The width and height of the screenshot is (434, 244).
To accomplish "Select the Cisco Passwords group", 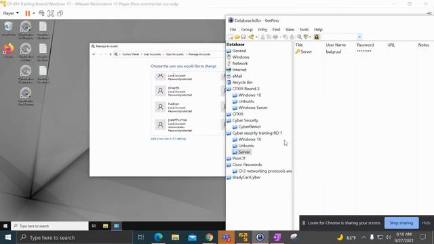I will (247, 165).
